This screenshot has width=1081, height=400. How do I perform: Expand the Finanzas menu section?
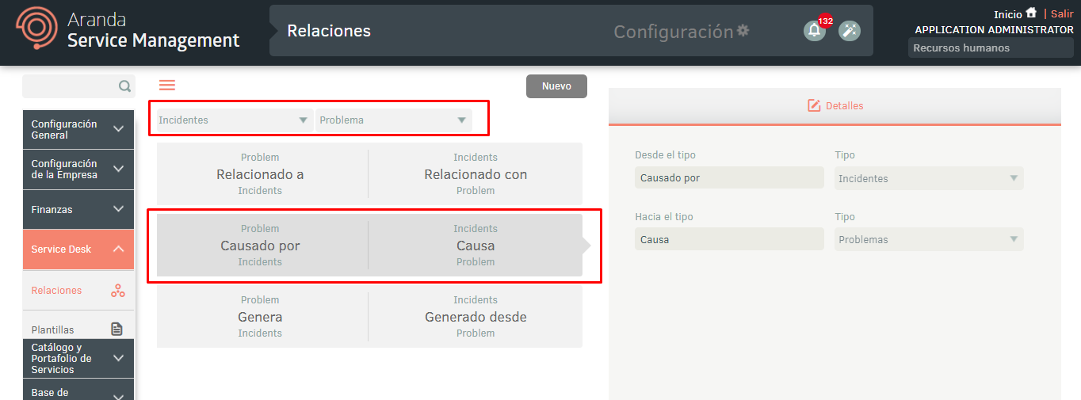pos(78,209)
